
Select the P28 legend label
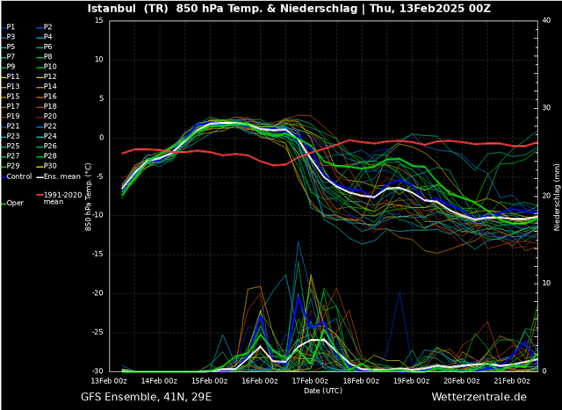point(47,156)
